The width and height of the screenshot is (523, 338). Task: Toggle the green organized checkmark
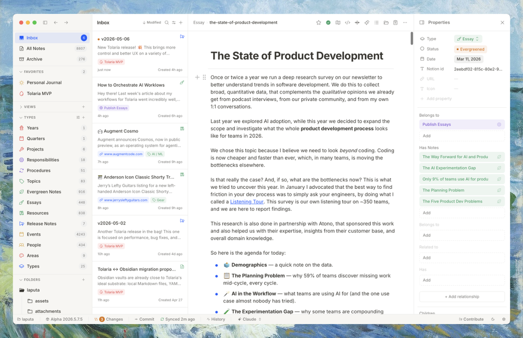pyautogui.click(x=328, y=22)
